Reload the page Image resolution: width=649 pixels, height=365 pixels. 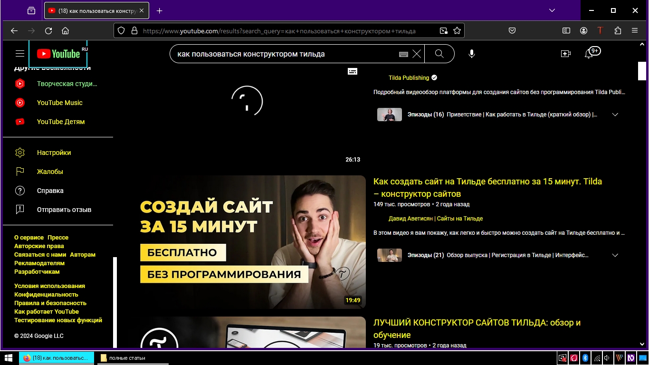coord(48,30)
